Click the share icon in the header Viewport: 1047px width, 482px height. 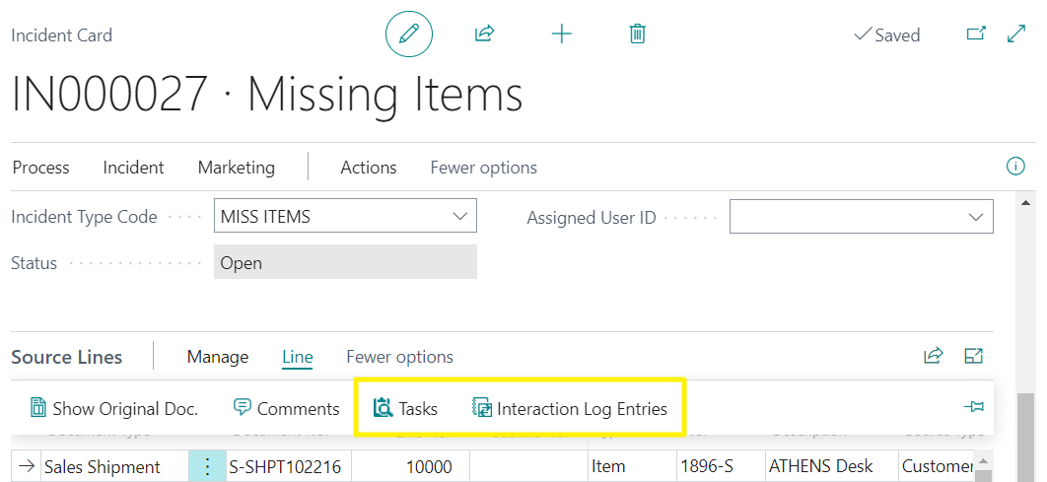click(484, 34)
